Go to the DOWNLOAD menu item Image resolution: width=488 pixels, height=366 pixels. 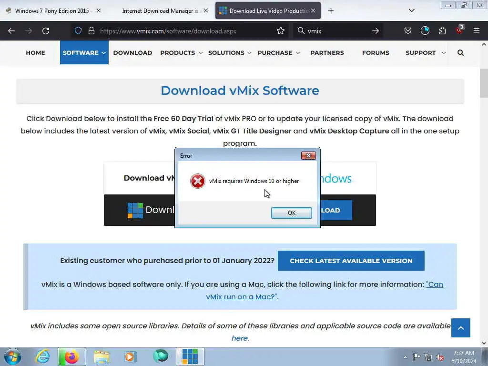tap(132, 52)
